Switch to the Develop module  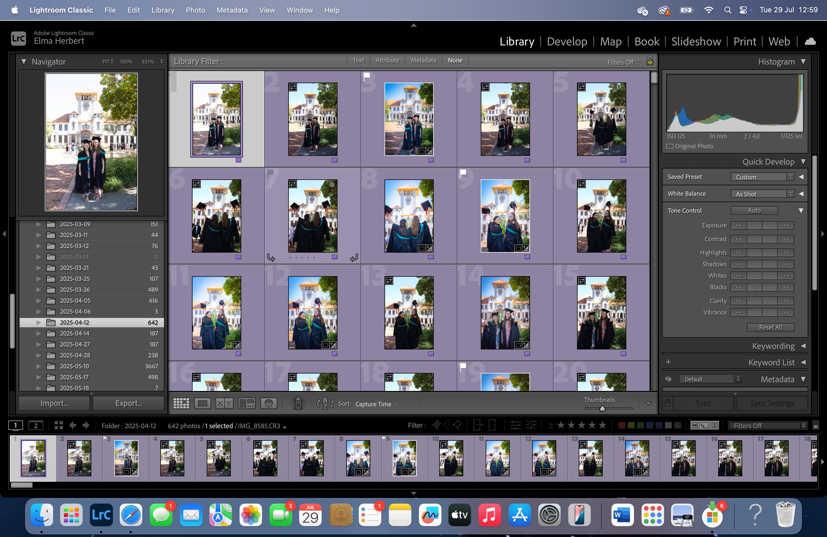click(567, 41)
